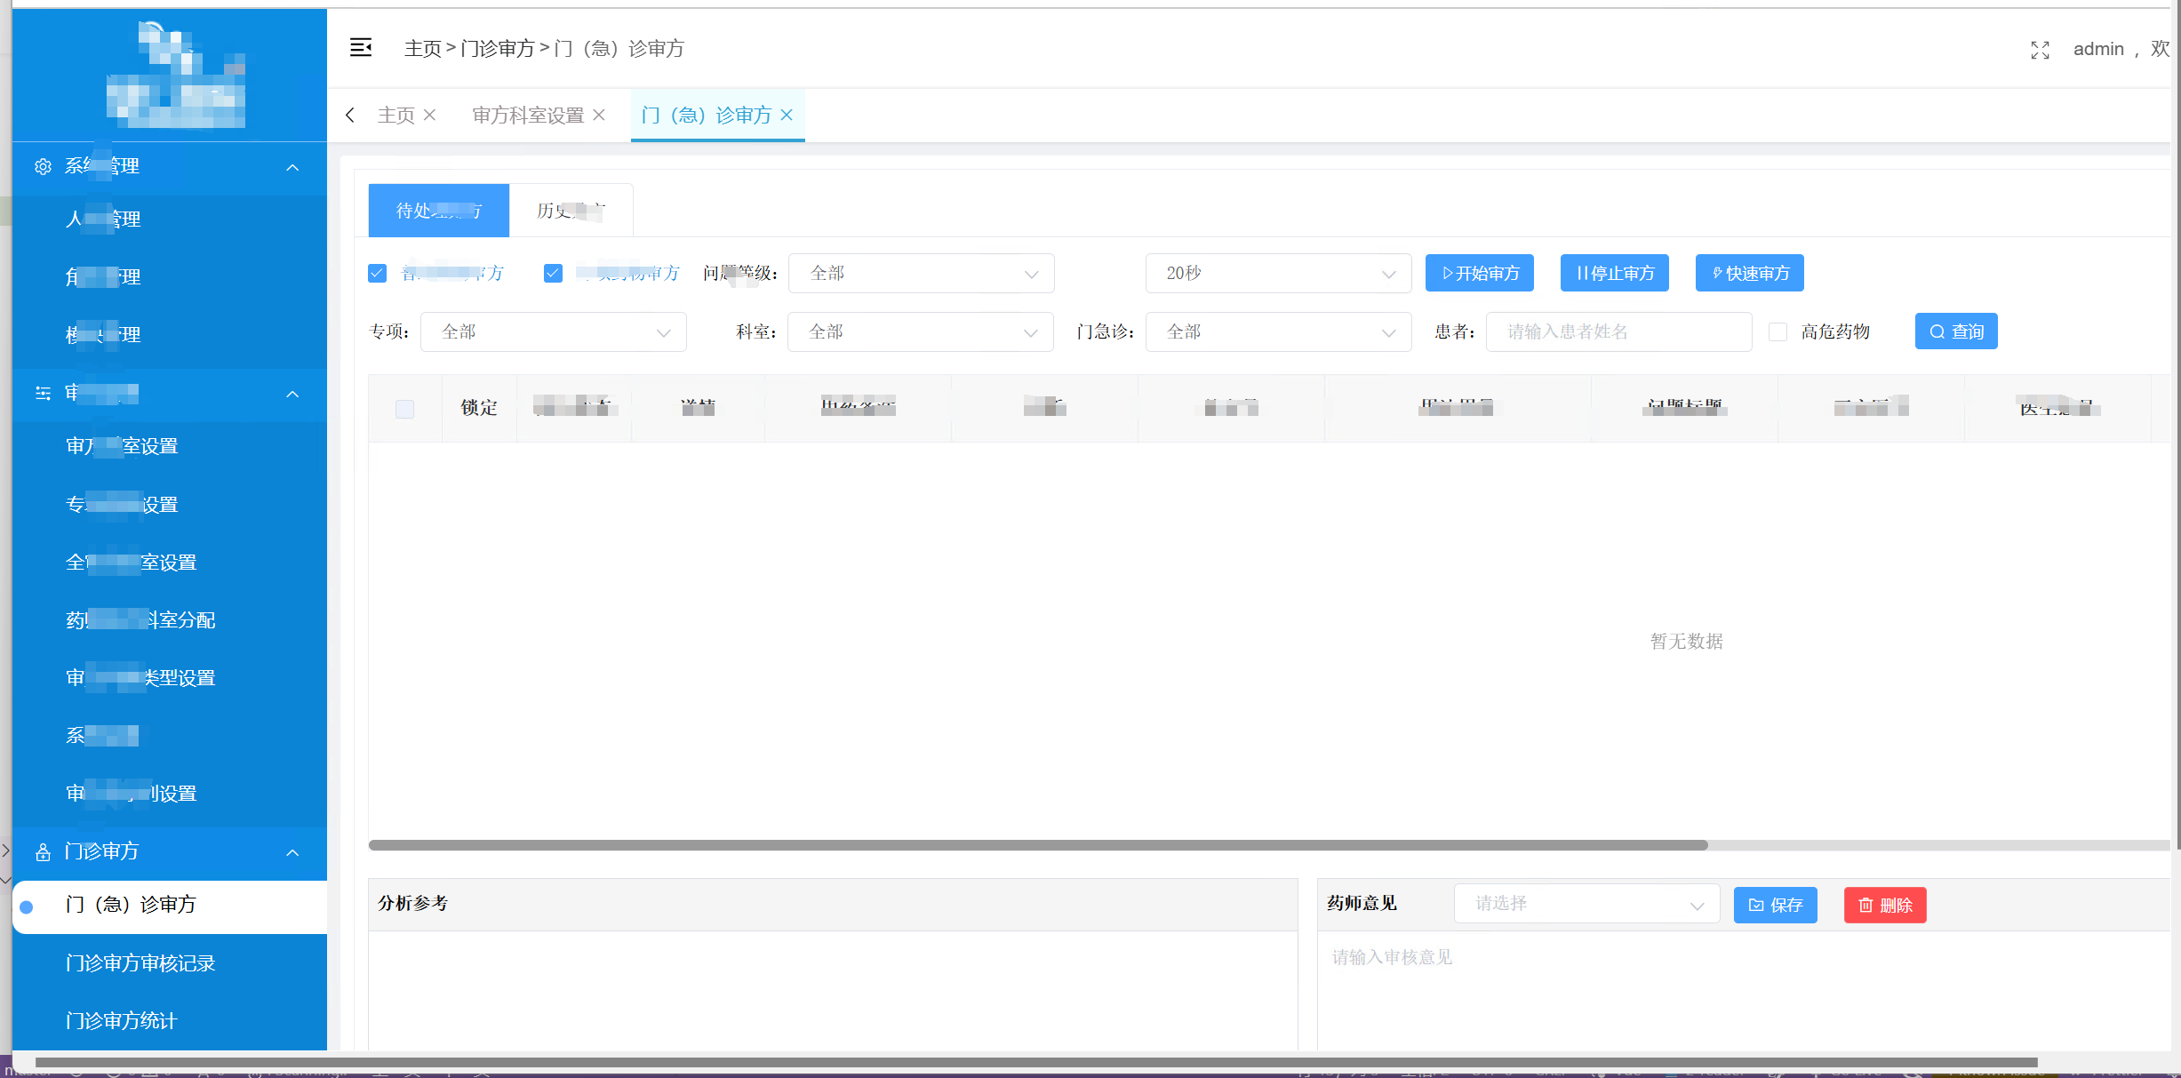The height and width of the screenshot is (1078, 2181).
Task: Open the 专项 dropdown
Action: tap(553, 331)
